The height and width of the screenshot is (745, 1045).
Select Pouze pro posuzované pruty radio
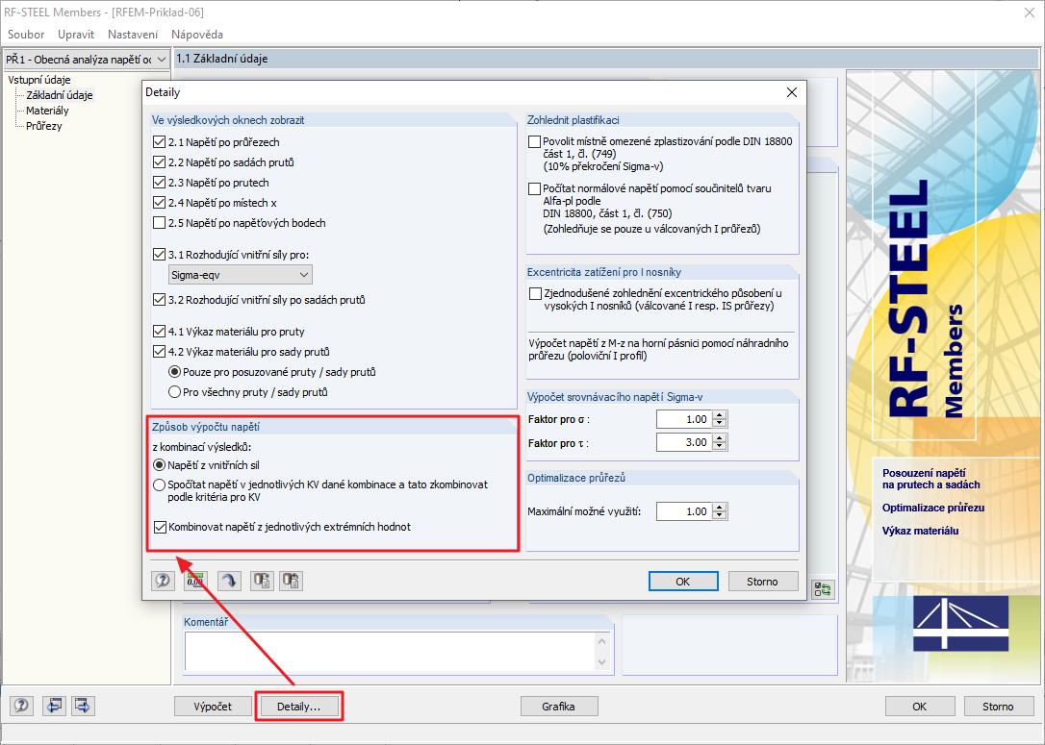174,371
